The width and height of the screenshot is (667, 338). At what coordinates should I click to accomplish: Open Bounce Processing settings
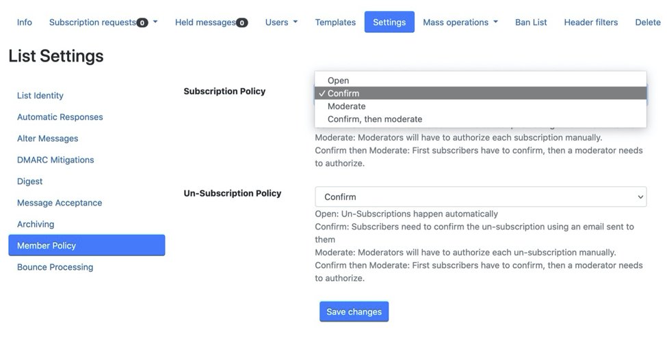tap(55, 267)
